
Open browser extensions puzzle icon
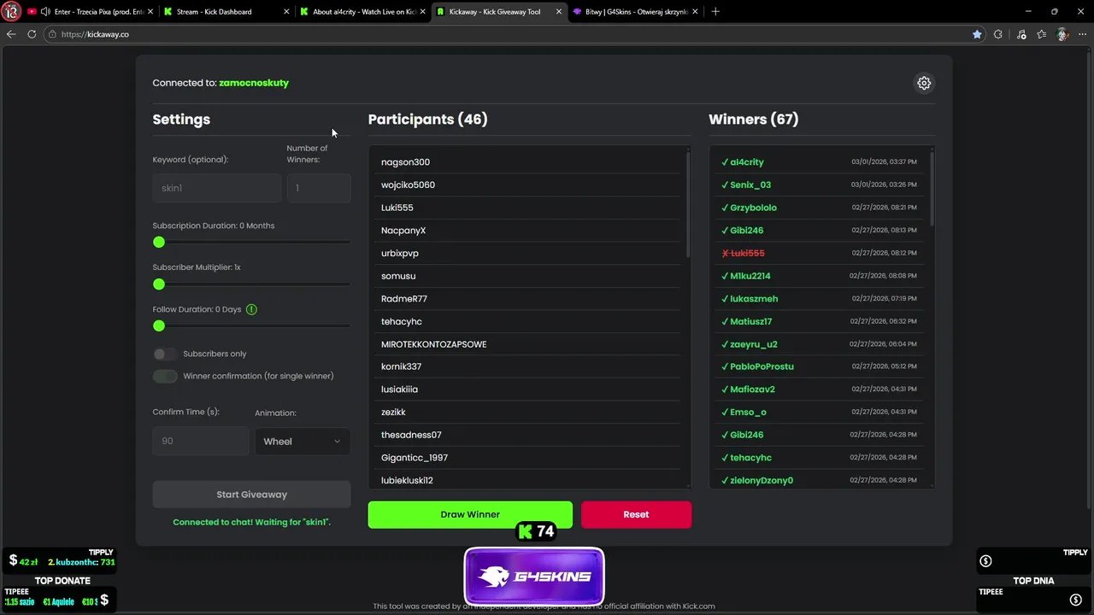click(998, 34)
